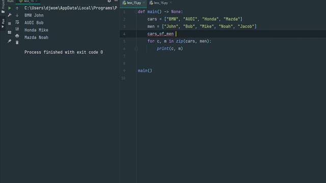Close the less_15 run tab
The height and width of the screenshot is (183, 326).
[x=37, y=1]
